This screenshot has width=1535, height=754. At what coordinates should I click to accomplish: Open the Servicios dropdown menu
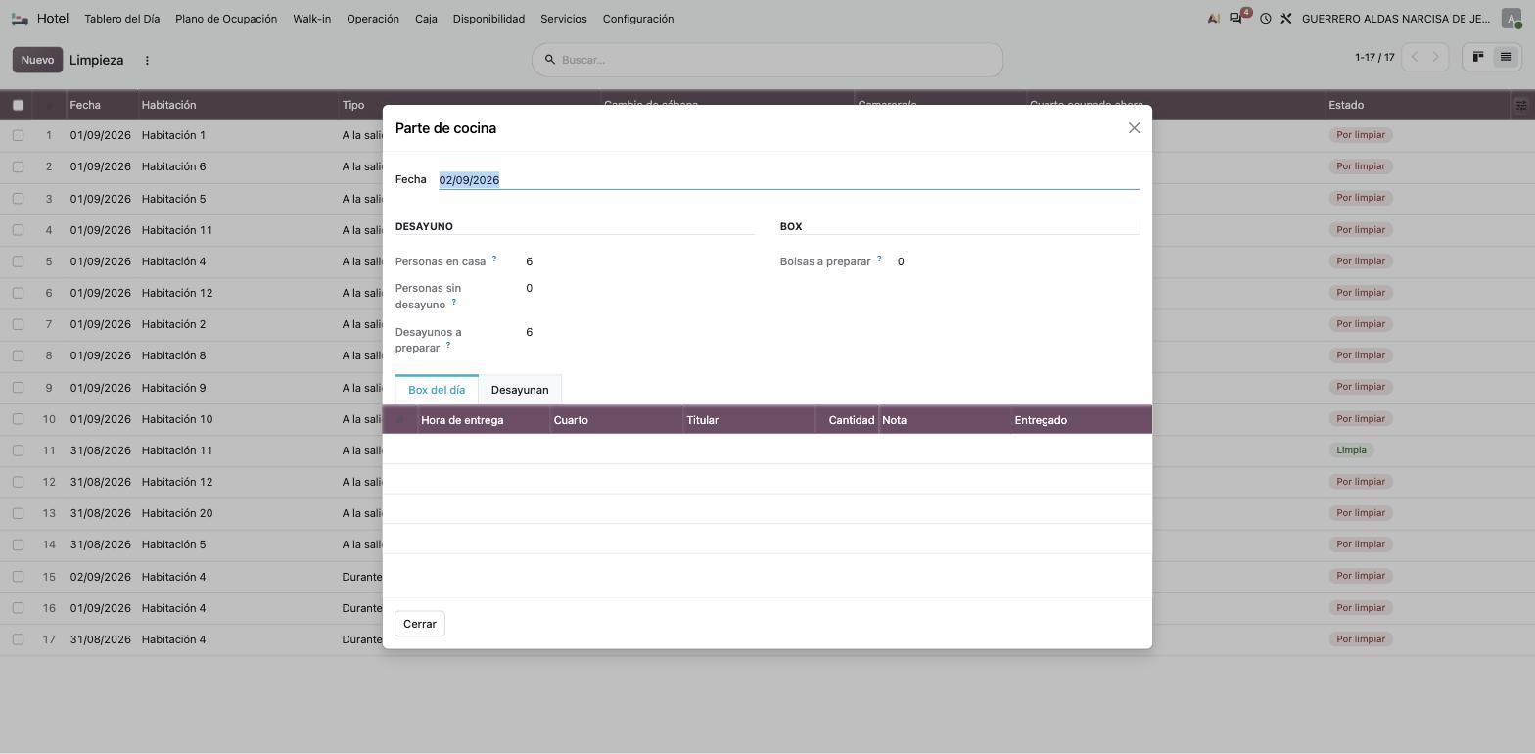pos(564,19)
